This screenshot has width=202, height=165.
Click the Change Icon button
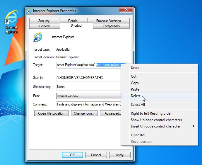point(84,113)
